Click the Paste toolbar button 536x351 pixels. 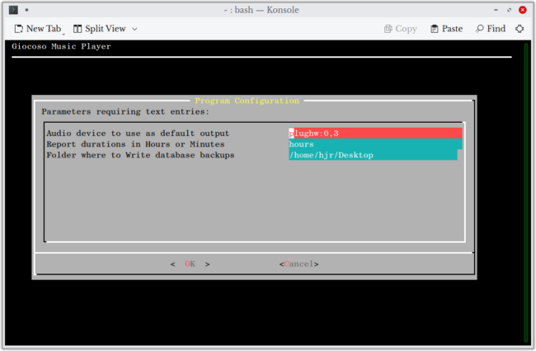(446, 29)
